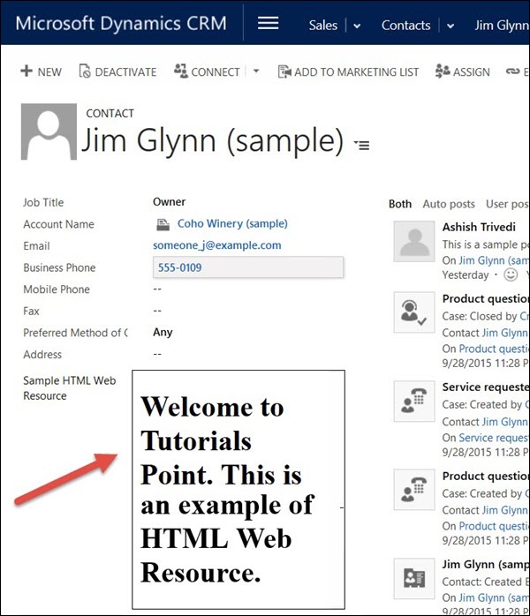Click the Service requested post title
Viewport: 530px width, 616px height.
coord(486,387)
